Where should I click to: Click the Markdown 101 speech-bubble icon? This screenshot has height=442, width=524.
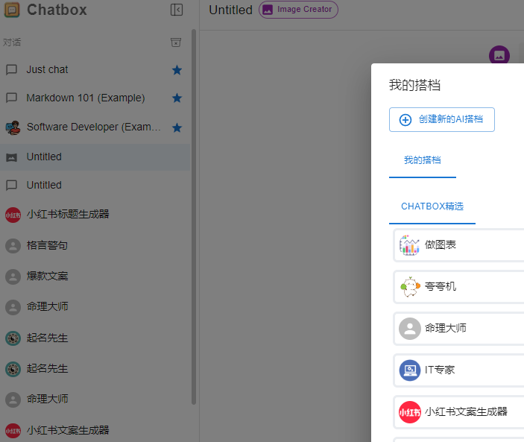(x=12, y=98)
